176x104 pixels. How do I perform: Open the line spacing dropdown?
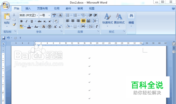click(x=95, y=21)
